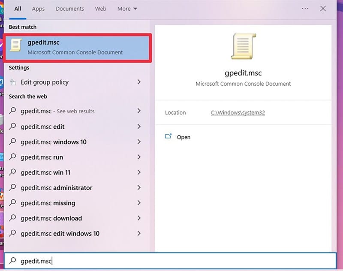343x271 pixels.
Task: Expand chevron for 'gpedit.msc administrator'
Action: pyautogui.click(x=139, y=187)
